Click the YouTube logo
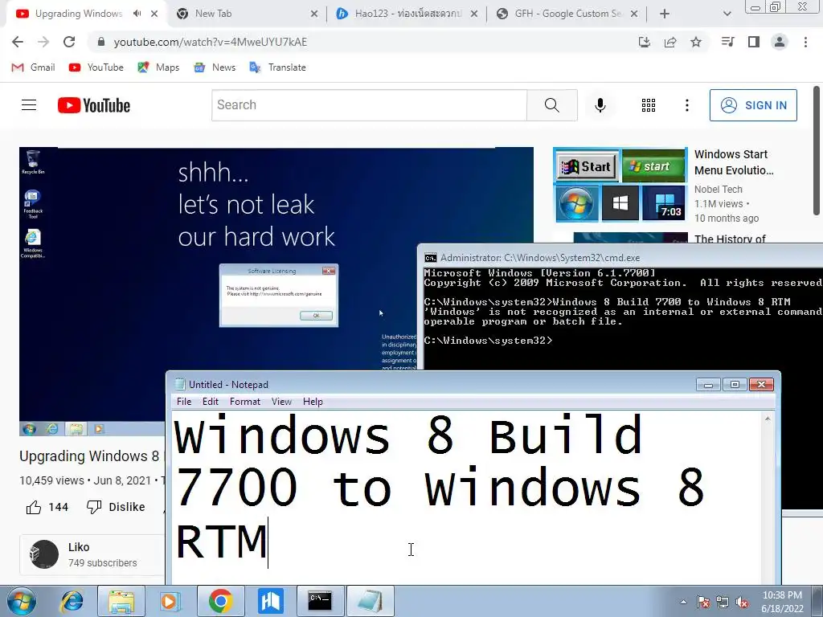This screenshot has height=617, width=823. tap(94, 105)
